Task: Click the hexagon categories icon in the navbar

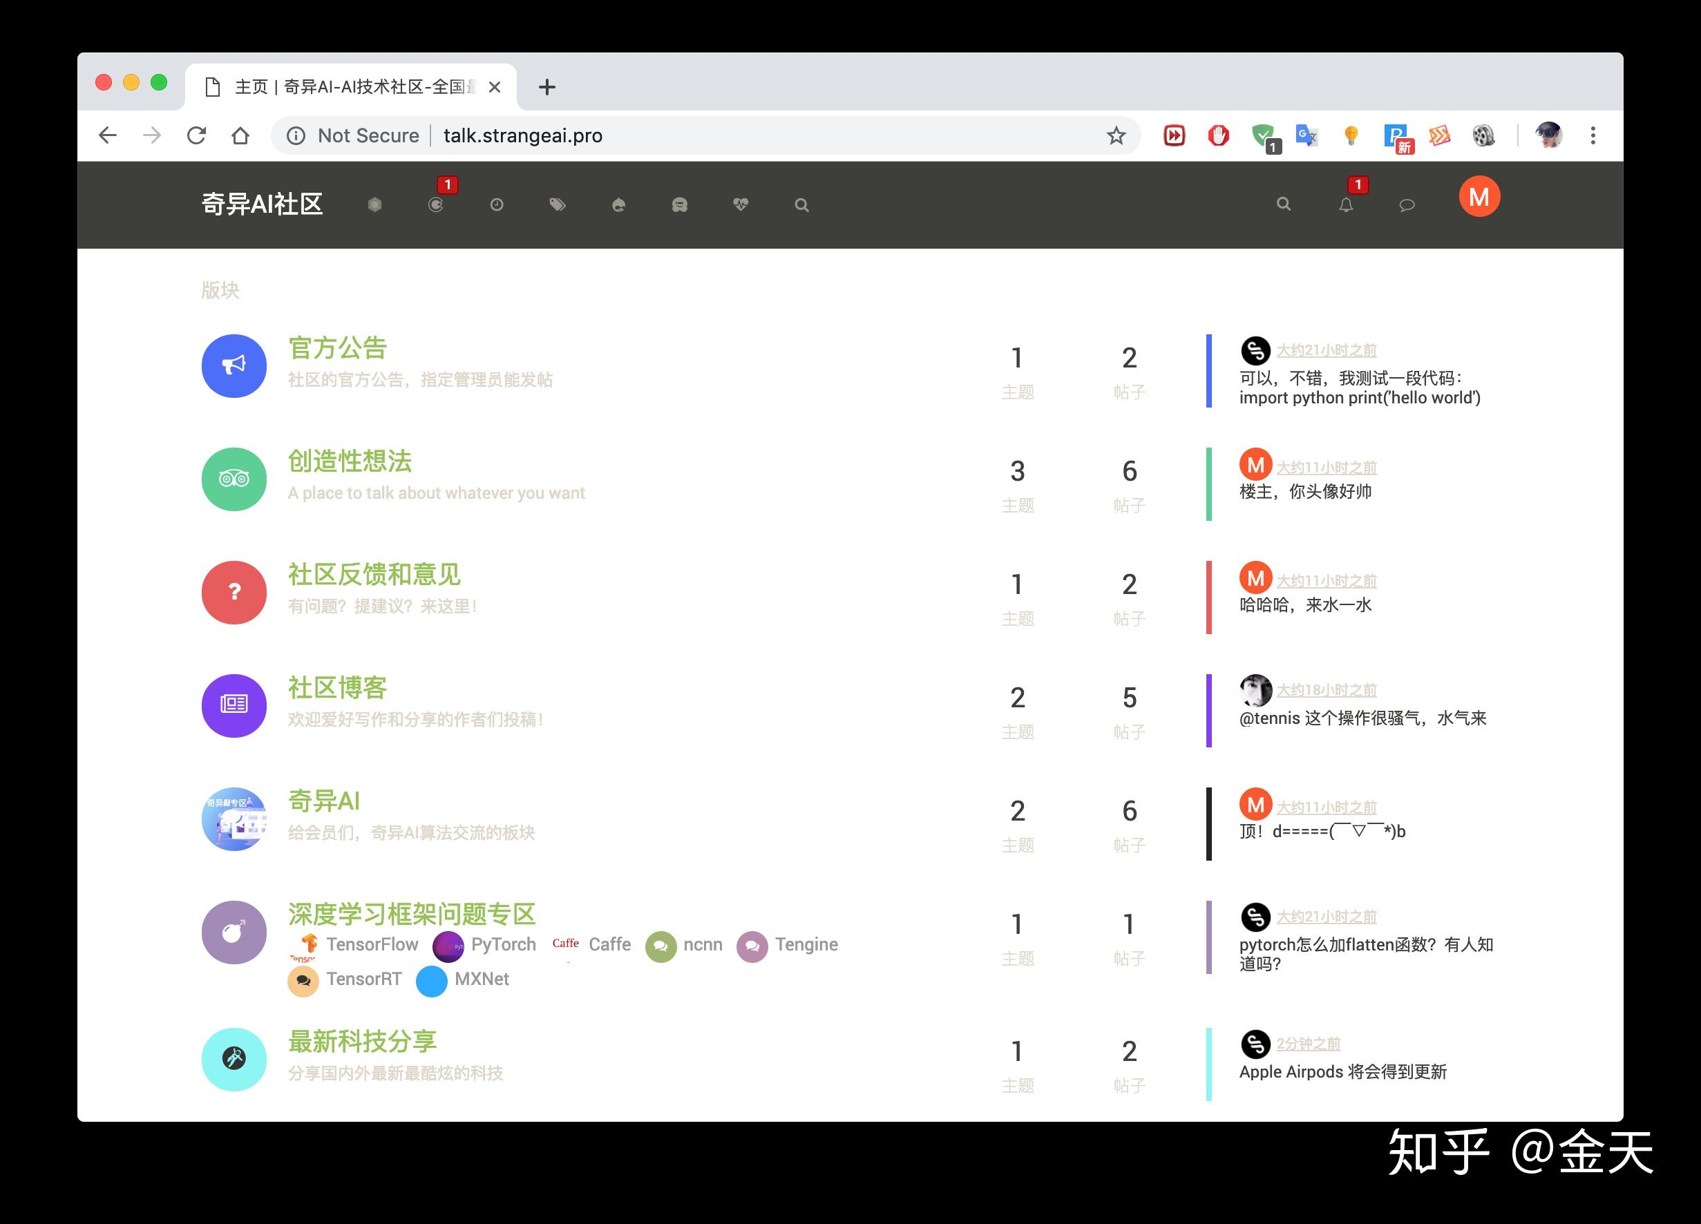Action: (375, 204)
